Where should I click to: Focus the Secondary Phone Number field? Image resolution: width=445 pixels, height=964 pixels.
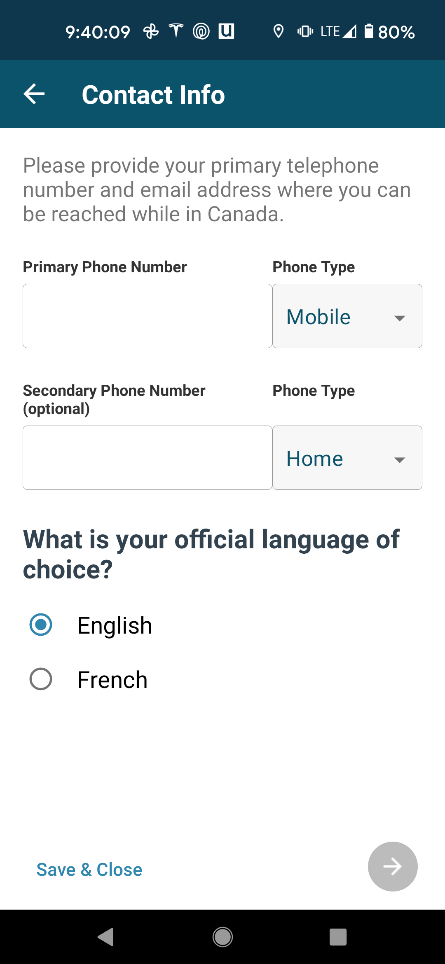pos(147,458)
